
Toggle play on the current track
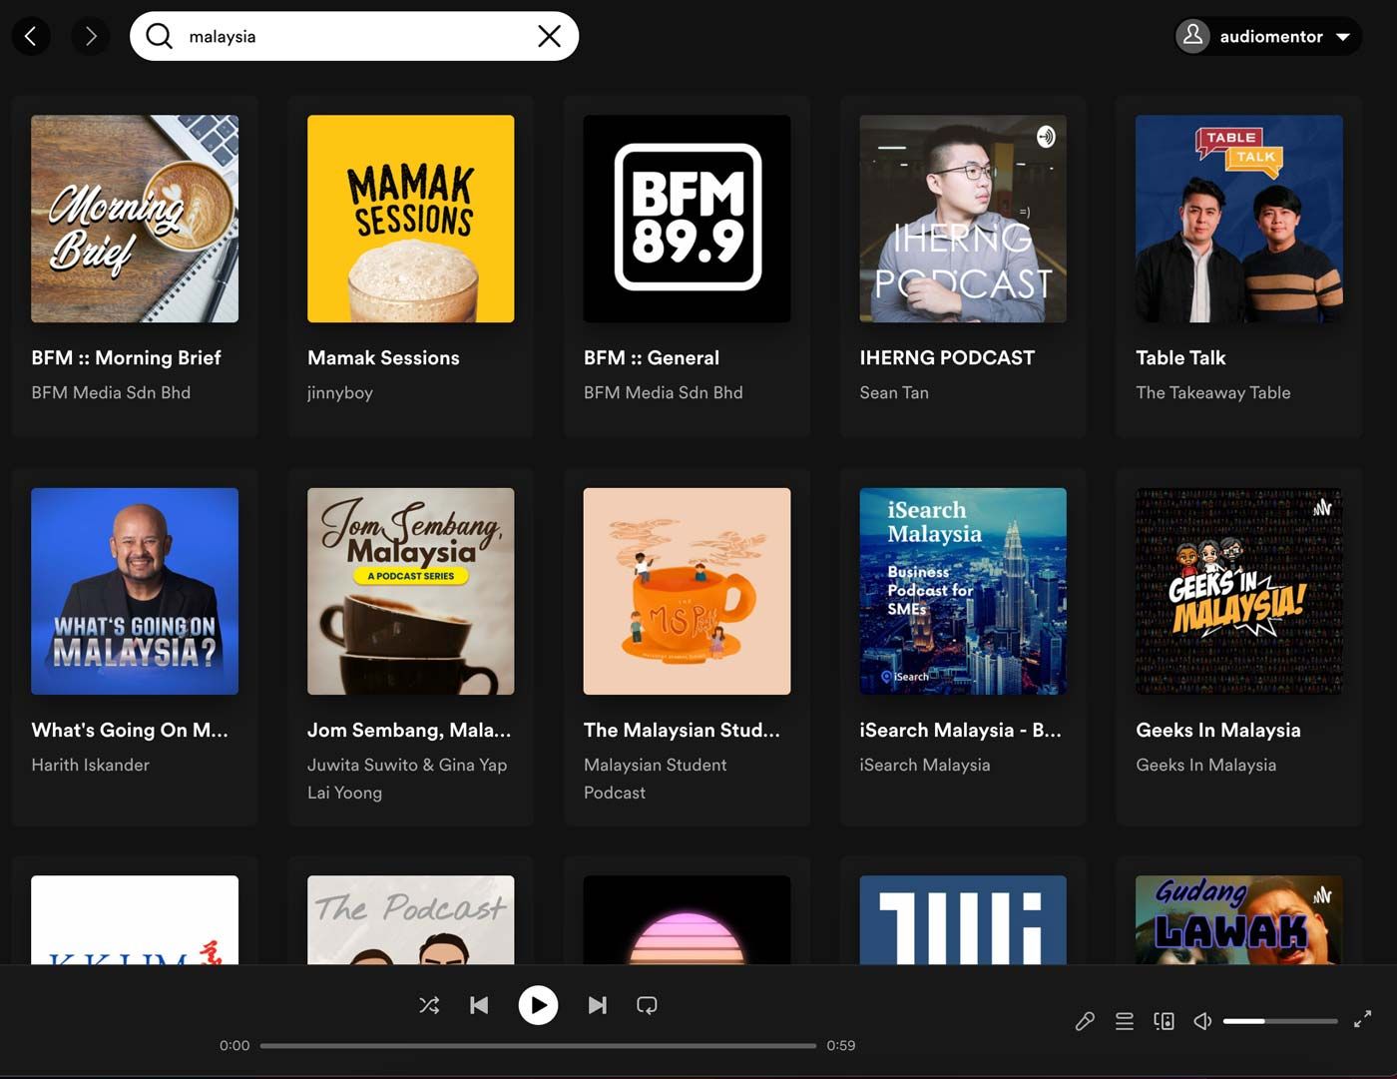tap(538, 1005)
